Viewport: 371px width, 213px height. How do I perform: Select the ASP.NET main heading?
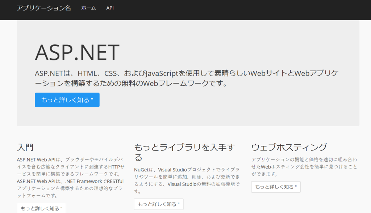pos(77,52)
